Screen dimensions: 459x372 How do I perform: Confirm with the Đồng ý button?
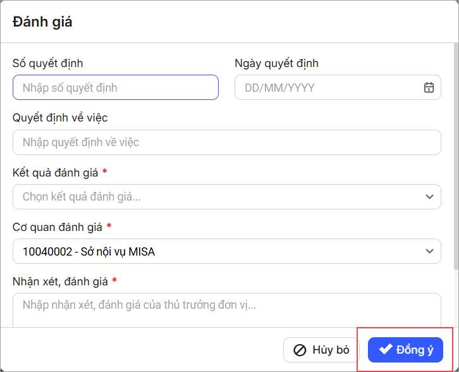coord(405,350)
